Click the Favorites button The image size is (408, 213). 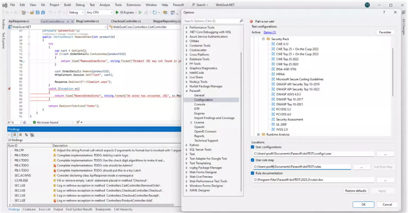tap(385, 32)
